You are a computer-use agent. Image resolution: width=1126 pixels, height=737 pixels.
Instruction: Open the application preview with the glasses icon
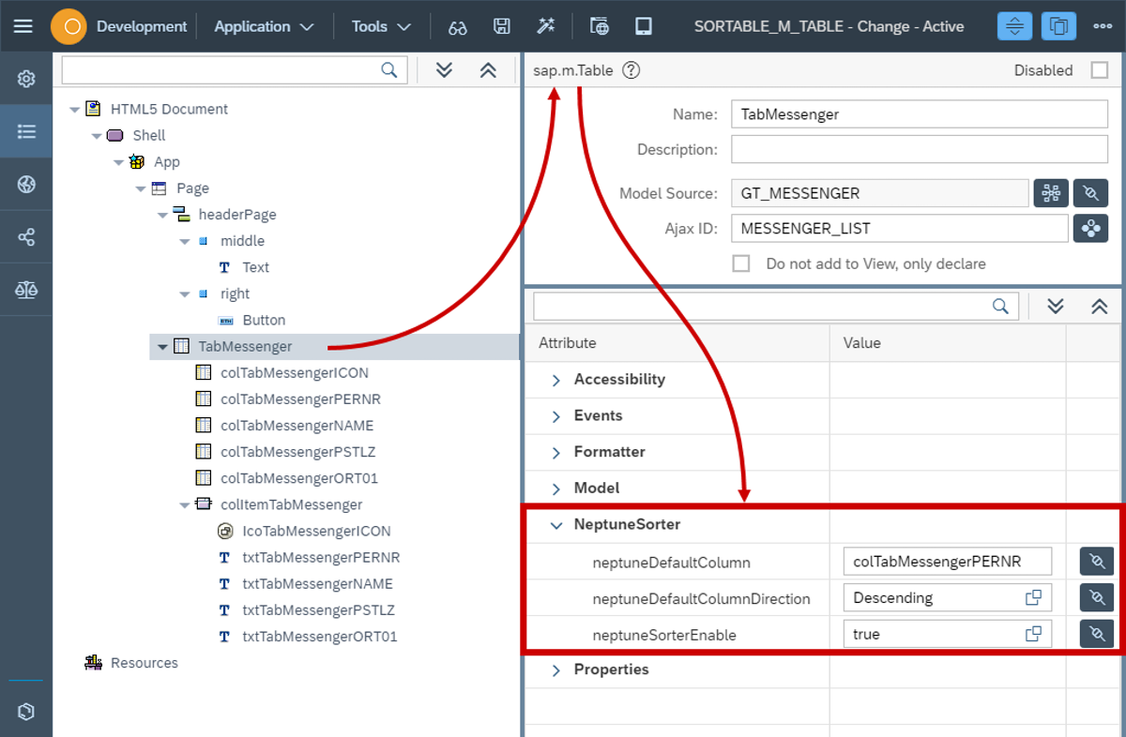click(x=457, y=25)
